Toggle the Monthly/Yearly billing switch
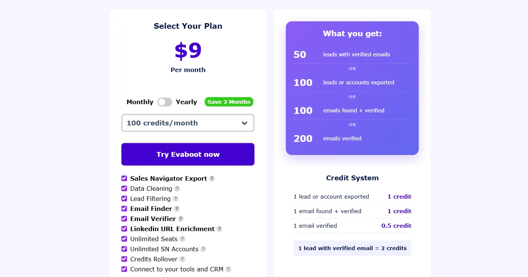The width and height of the screenshot is (528, 277). point(165,102)
